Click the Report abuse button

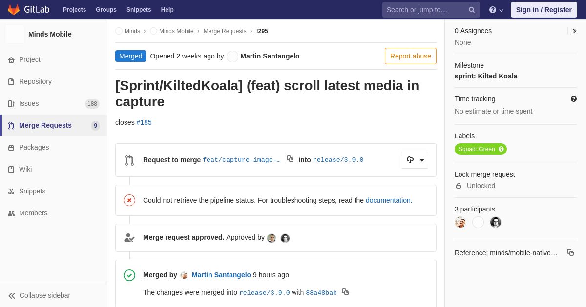[411, 56]
